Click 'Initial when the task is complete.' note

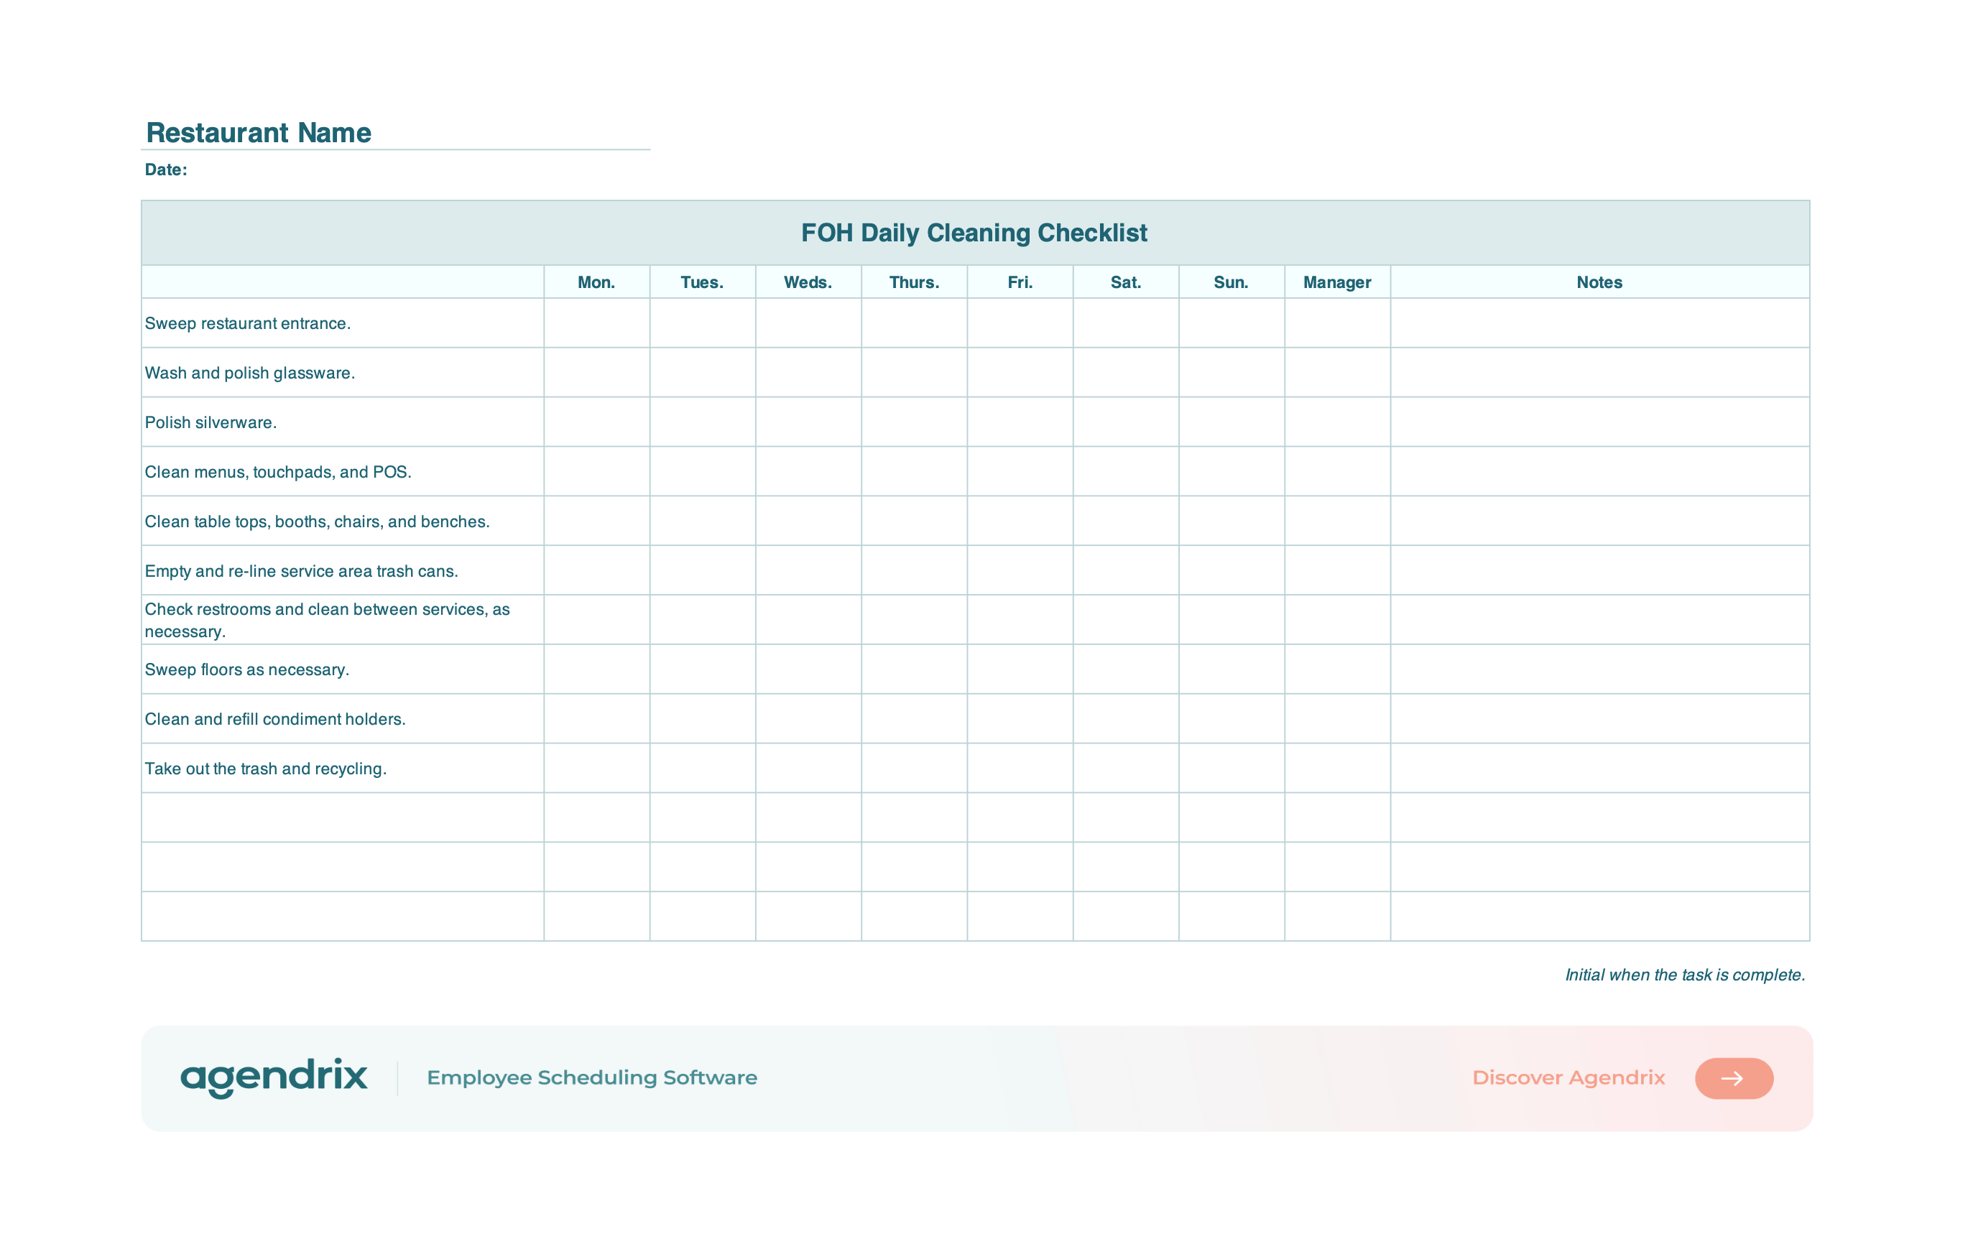[x=1685, y=975]
